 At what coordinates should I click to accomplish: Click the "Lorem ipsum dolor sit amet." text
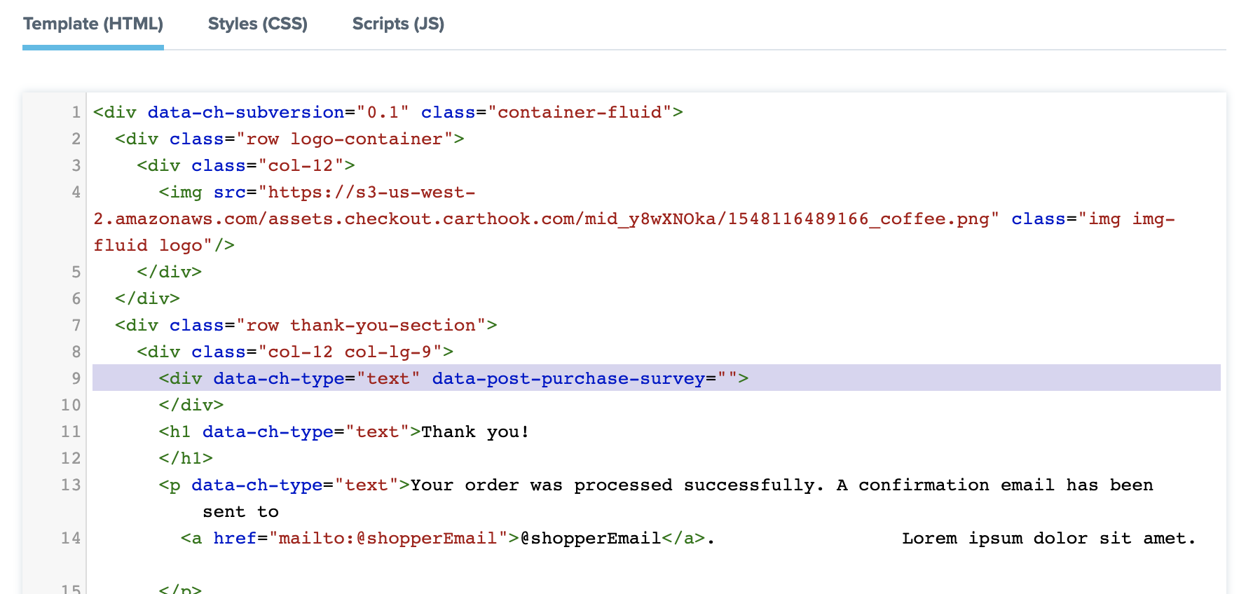(1049, 538)
